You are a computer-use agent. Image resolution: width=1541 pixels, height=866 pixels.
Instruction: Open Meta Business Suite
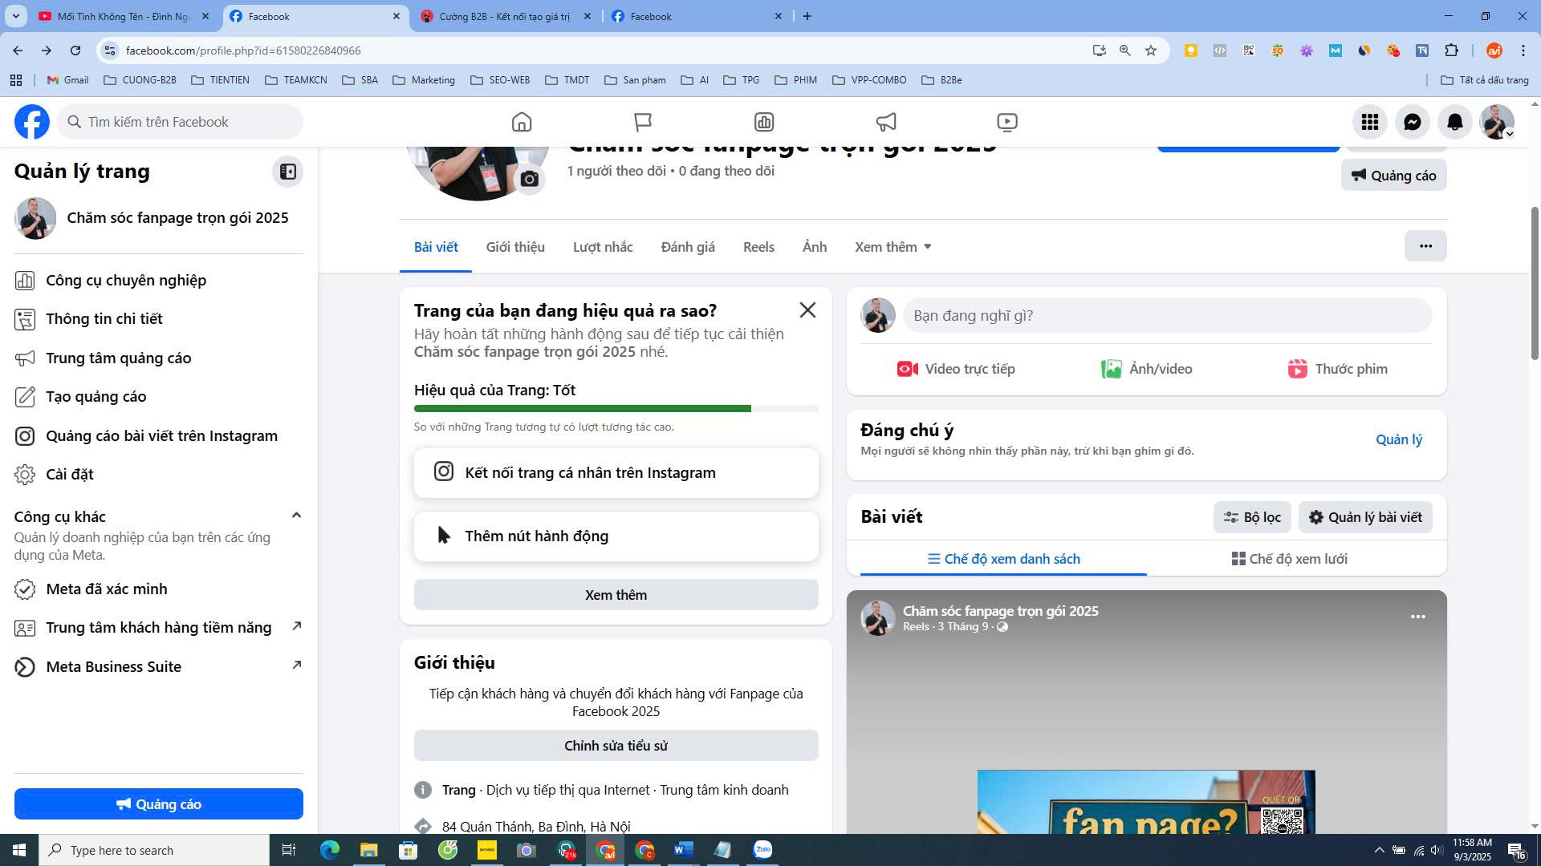click(158, 667)
